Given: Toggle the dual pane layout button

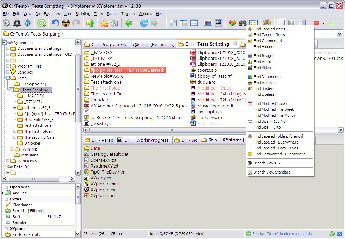Looking at the screenshot, I should click(x=194, y=23).
